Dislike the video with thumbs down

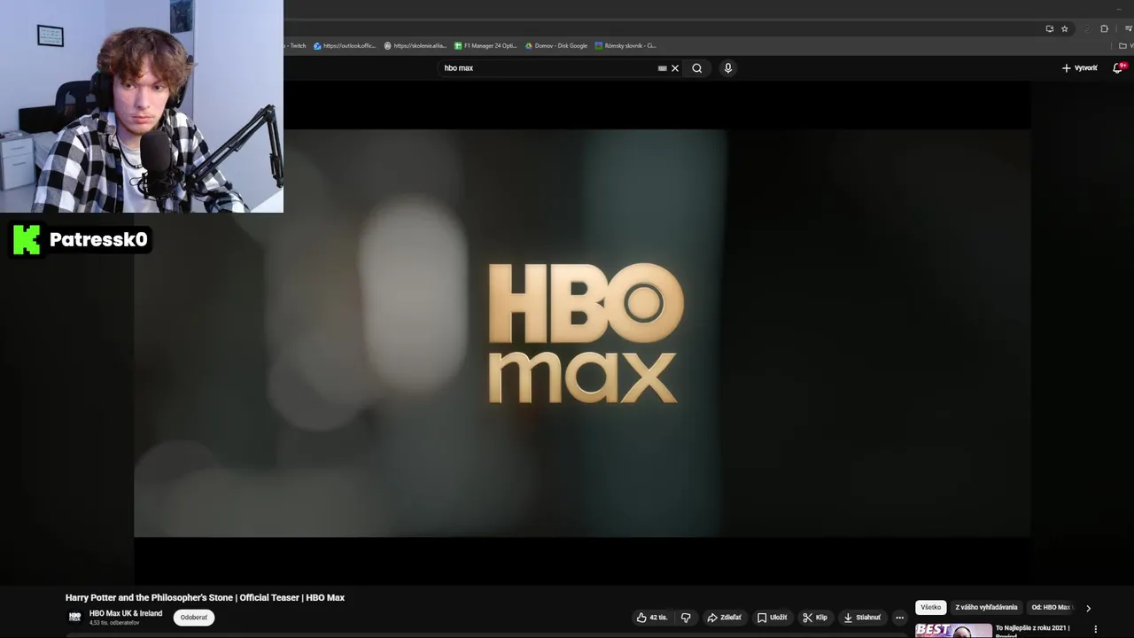click(x=686, y=618)
